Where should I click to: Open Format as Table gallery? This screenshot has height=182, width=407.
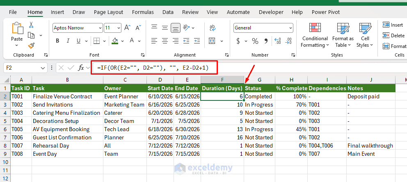343,35
